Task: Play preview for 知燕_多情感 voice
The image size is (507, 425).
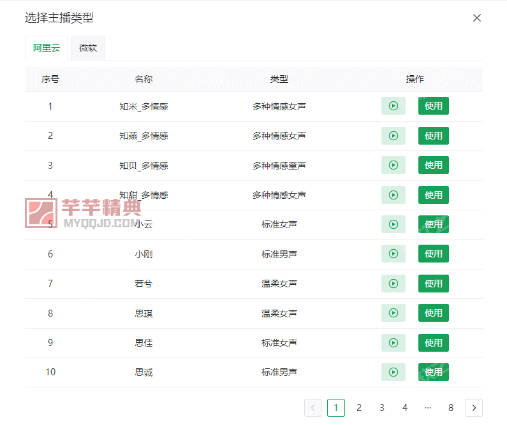Action: coord(393,136)
